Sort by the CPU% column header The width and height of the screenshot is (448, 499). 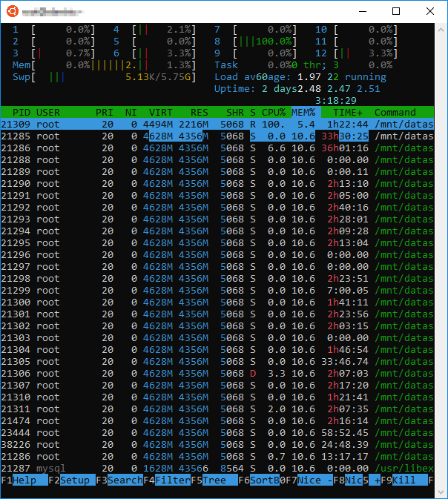pos(274,113)
